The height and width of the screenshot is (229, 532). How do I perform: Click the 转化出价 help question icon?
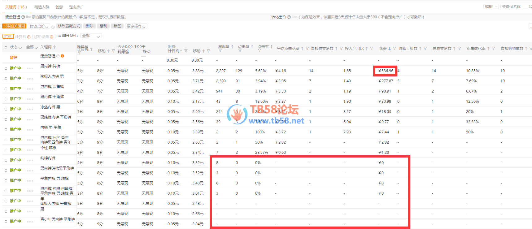pos(289,17)
